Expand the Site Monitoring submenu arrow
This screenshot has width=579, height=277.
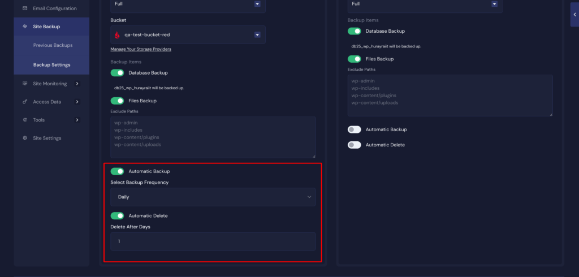click(x=77, y=84)
